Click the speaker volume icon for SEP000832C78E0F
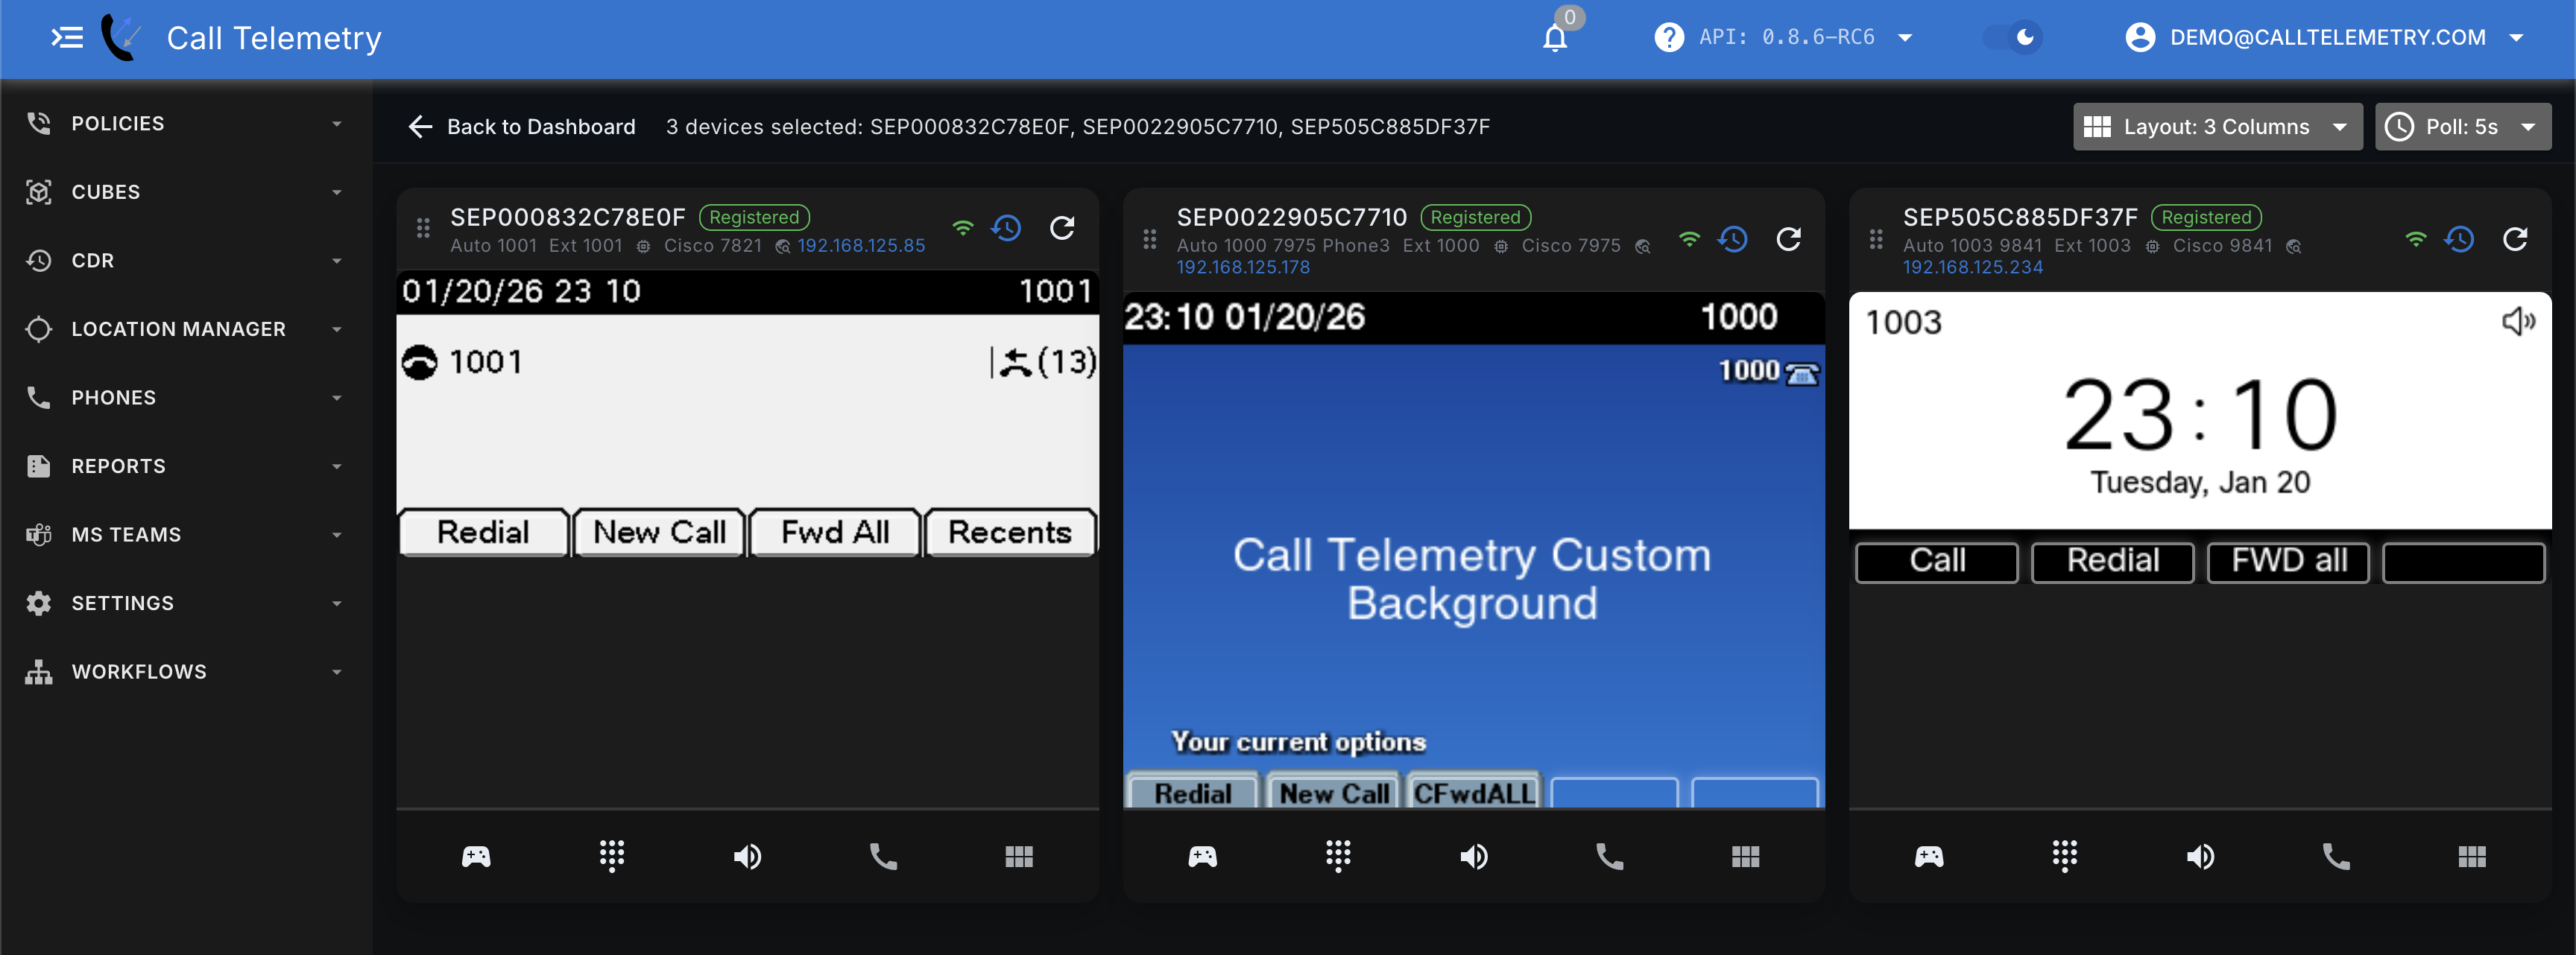Screen dimensions: 2576x955 (747, 857)
